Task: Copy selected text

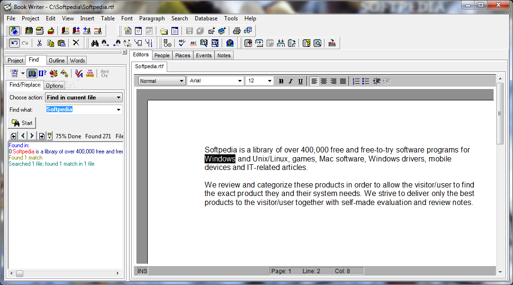Action: coord(50,43)
